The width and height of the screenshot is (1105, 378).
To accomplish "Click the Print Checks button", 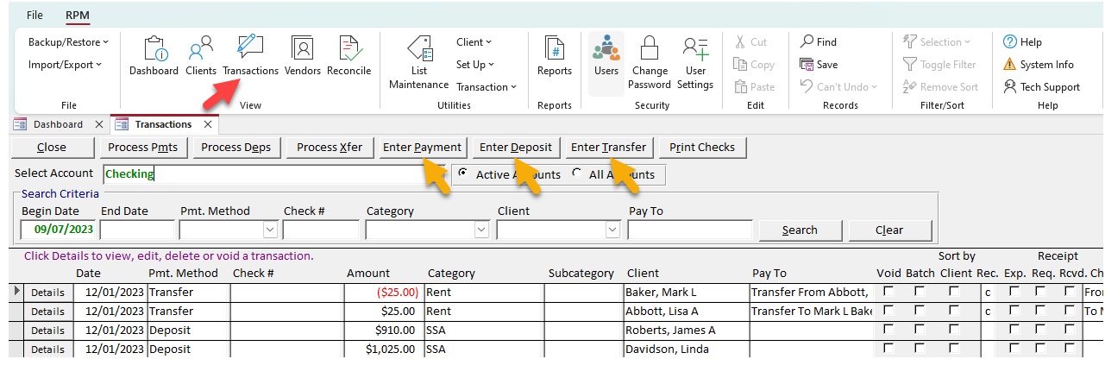I will click(x=702, y=148).
